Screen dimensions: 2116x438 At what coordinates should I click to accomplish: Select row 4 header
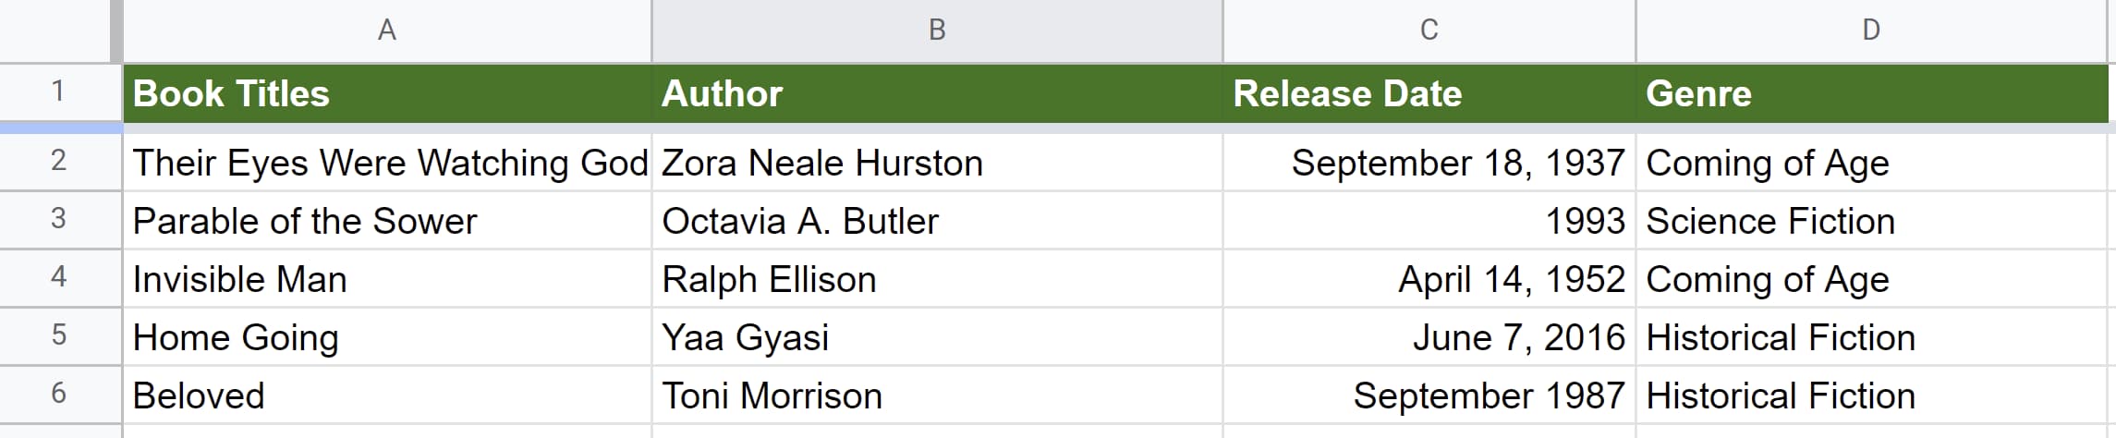click(58, 277)
